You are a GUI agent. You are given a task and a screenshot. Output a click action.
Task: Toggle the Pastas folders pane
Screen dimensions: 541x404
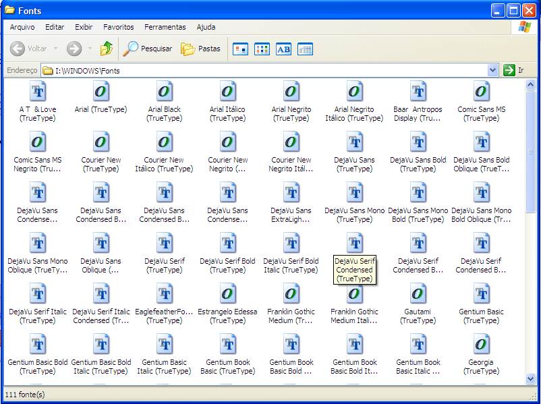tap(200, 49)
